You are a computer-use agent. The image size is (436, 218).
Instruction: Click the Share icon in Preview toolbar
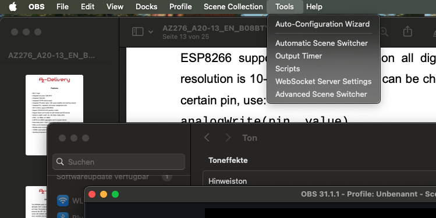pyautogui.click(x=407, y=31)
